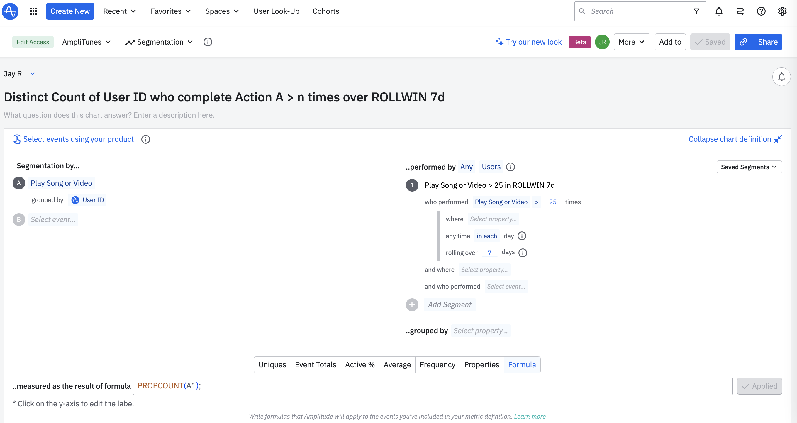Click the add segment plus icon

coord(412,304)
